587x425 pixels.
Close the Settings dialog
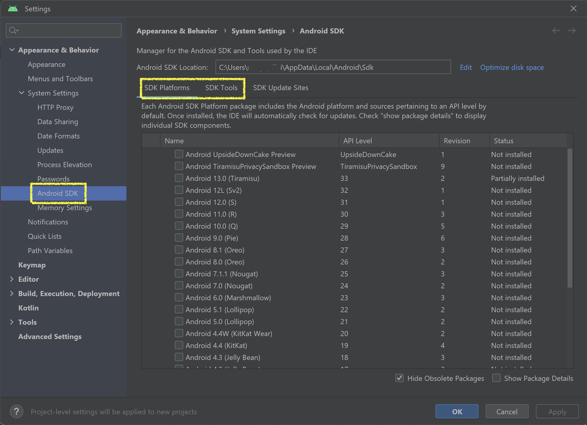[573, 8]
